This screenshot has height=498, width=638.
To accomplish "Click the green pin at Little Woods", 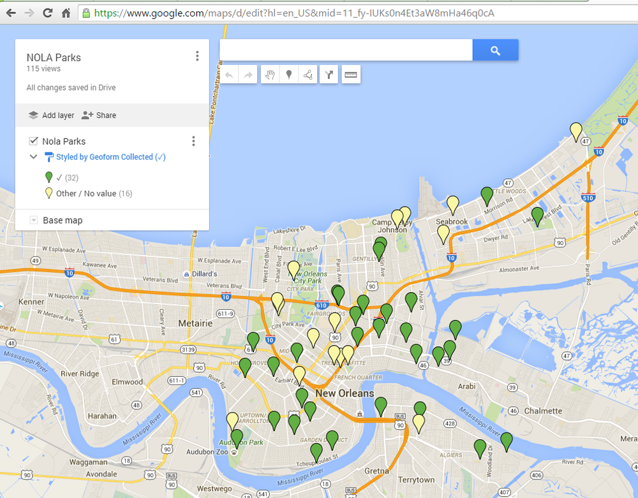I will click(x=487, y=195).
